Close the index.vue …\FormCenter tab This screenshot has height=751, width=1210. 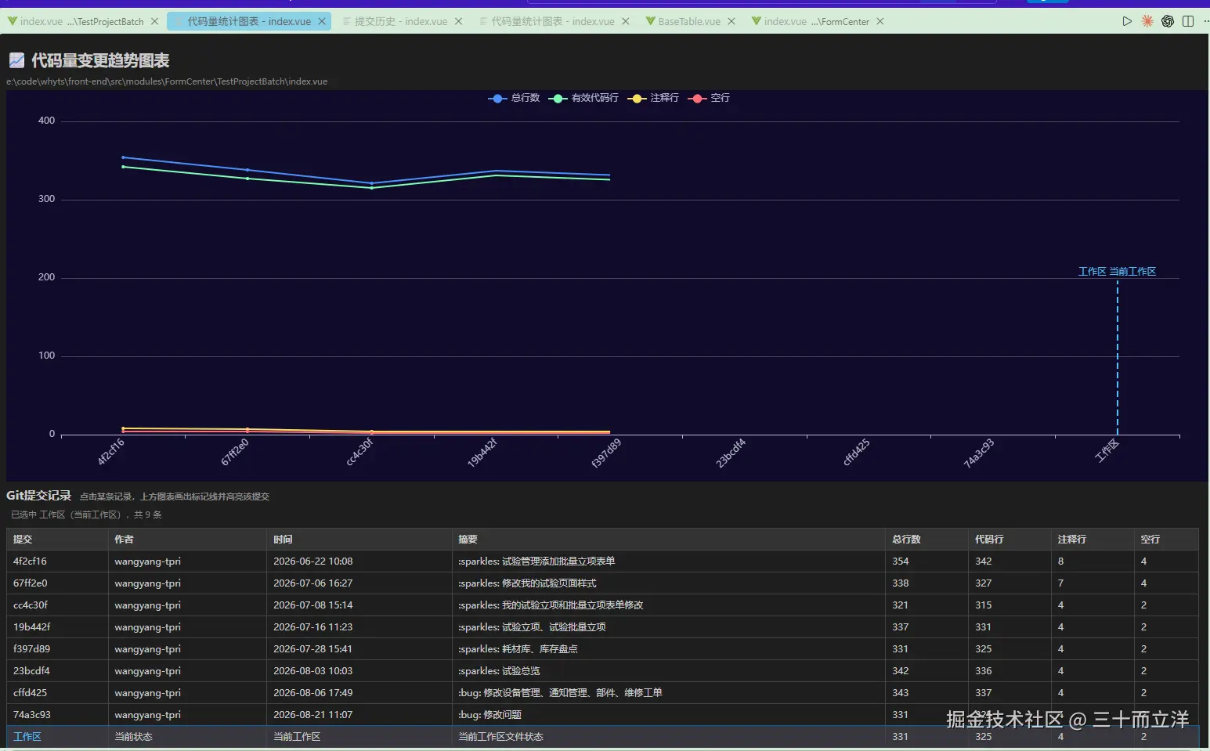click(x=880, y=21)
